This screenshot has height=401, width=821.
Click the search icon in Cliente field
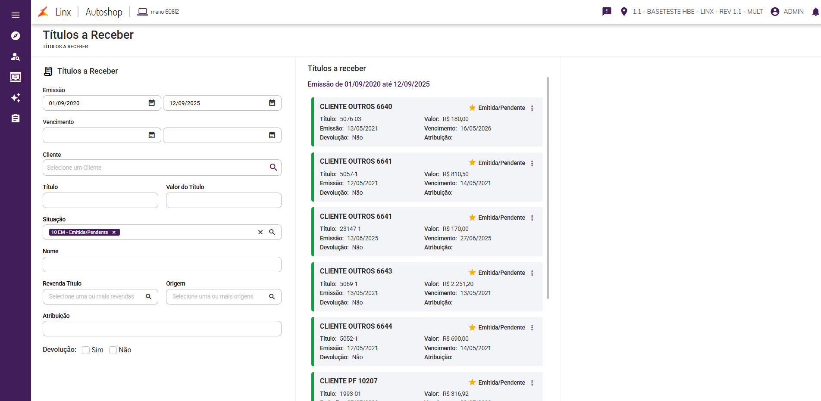pyautogui.click(x=273, y=168)
